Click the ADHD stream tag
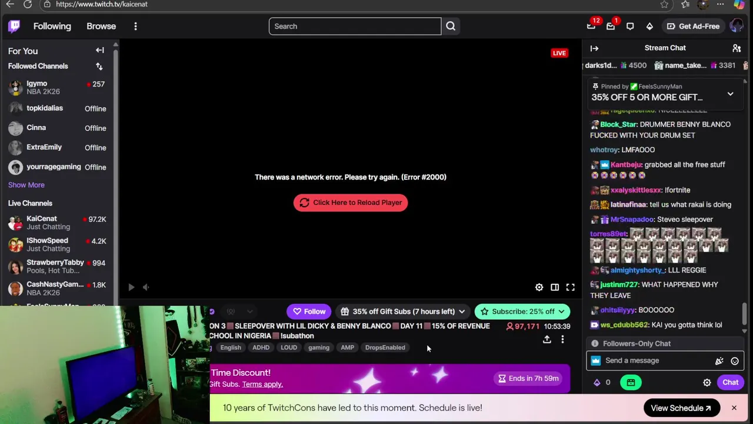The width and height of the screenshot is (753, 424). pyautogui.click(x=261, y=347)
